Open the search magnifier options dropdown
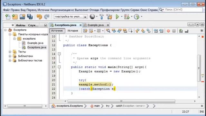206x116 pixels. (x=161, y=10)
